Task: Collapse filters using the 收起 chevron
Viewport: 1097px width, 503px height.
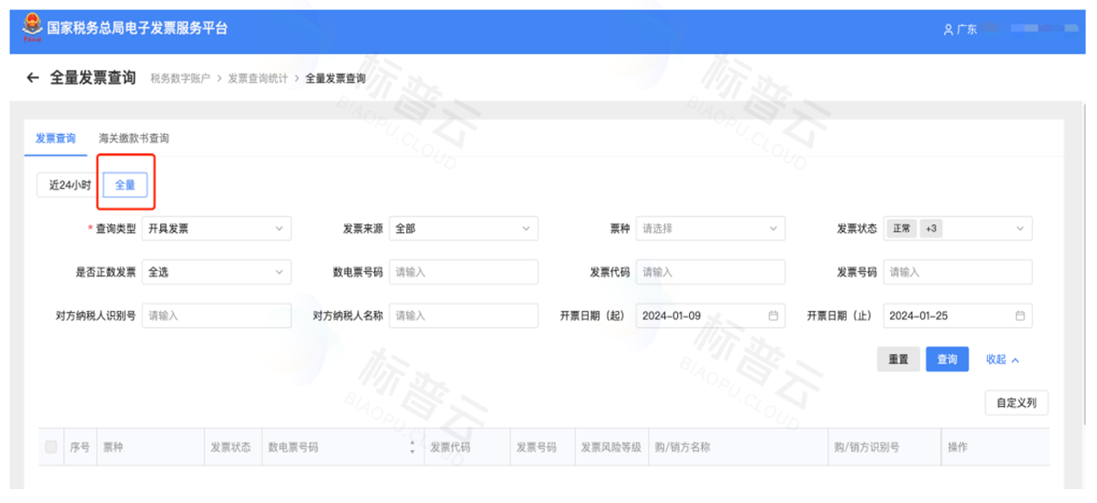Action: (1015, 360)
